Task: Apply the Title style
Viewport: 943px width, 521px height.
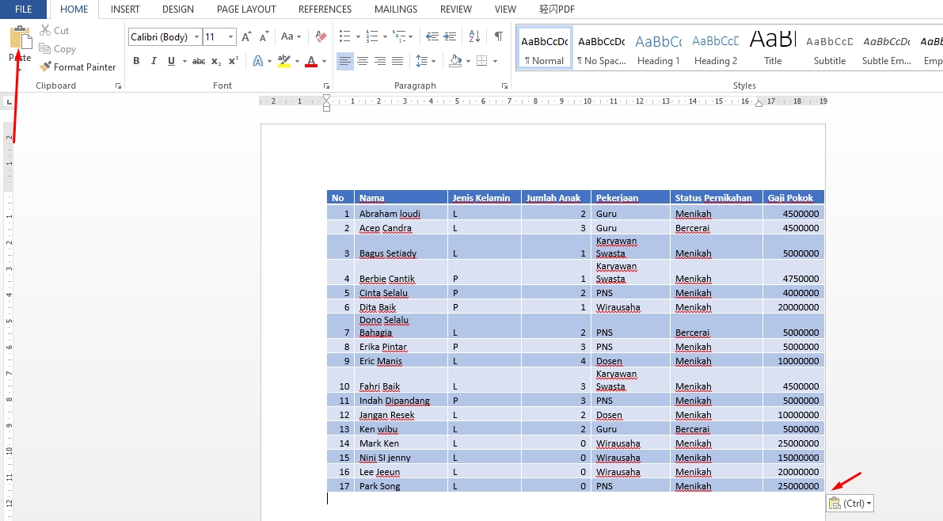Action: point(773,48)
